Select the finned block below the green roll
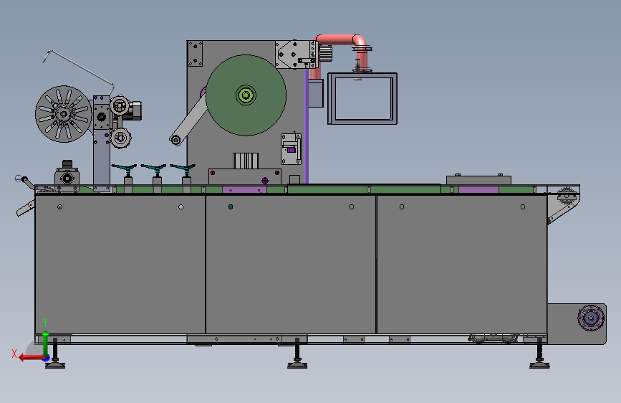Image resolution: width=621 pixels, height=403 pixels. (x=246, y=161)
